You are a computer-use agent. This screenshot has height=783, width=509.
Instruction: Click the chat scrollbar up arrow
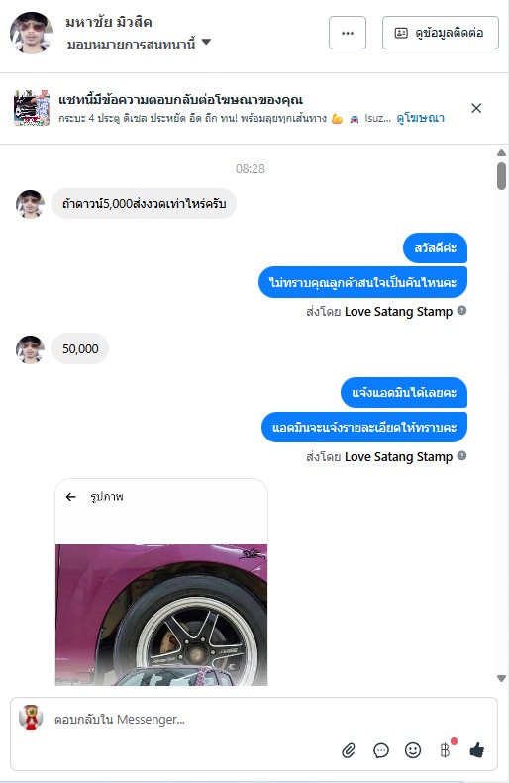(x=501, y=152)
